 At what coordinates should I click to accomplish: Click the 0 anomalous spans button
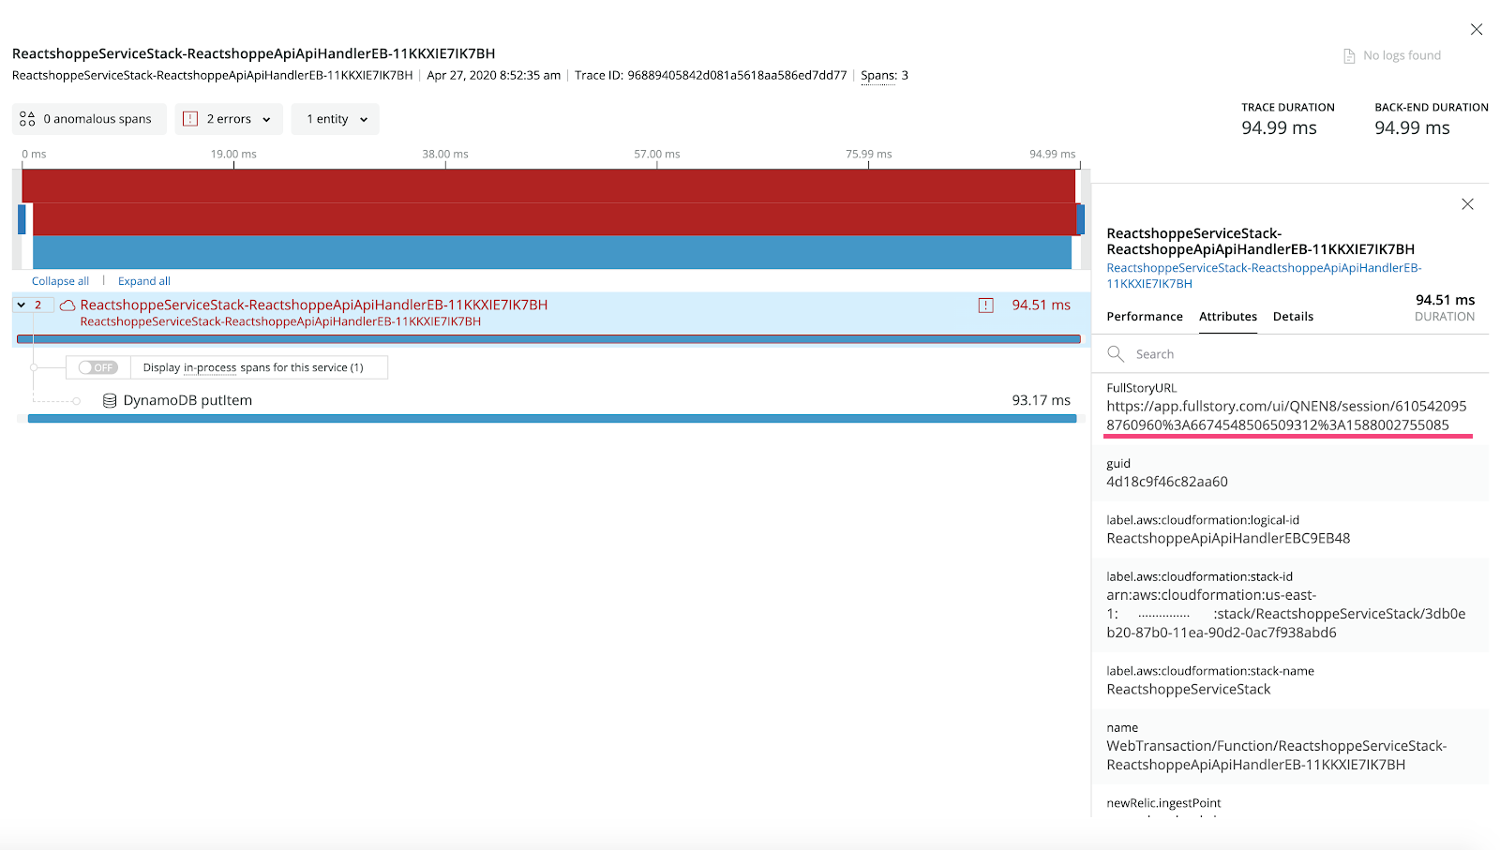[89, 119]
